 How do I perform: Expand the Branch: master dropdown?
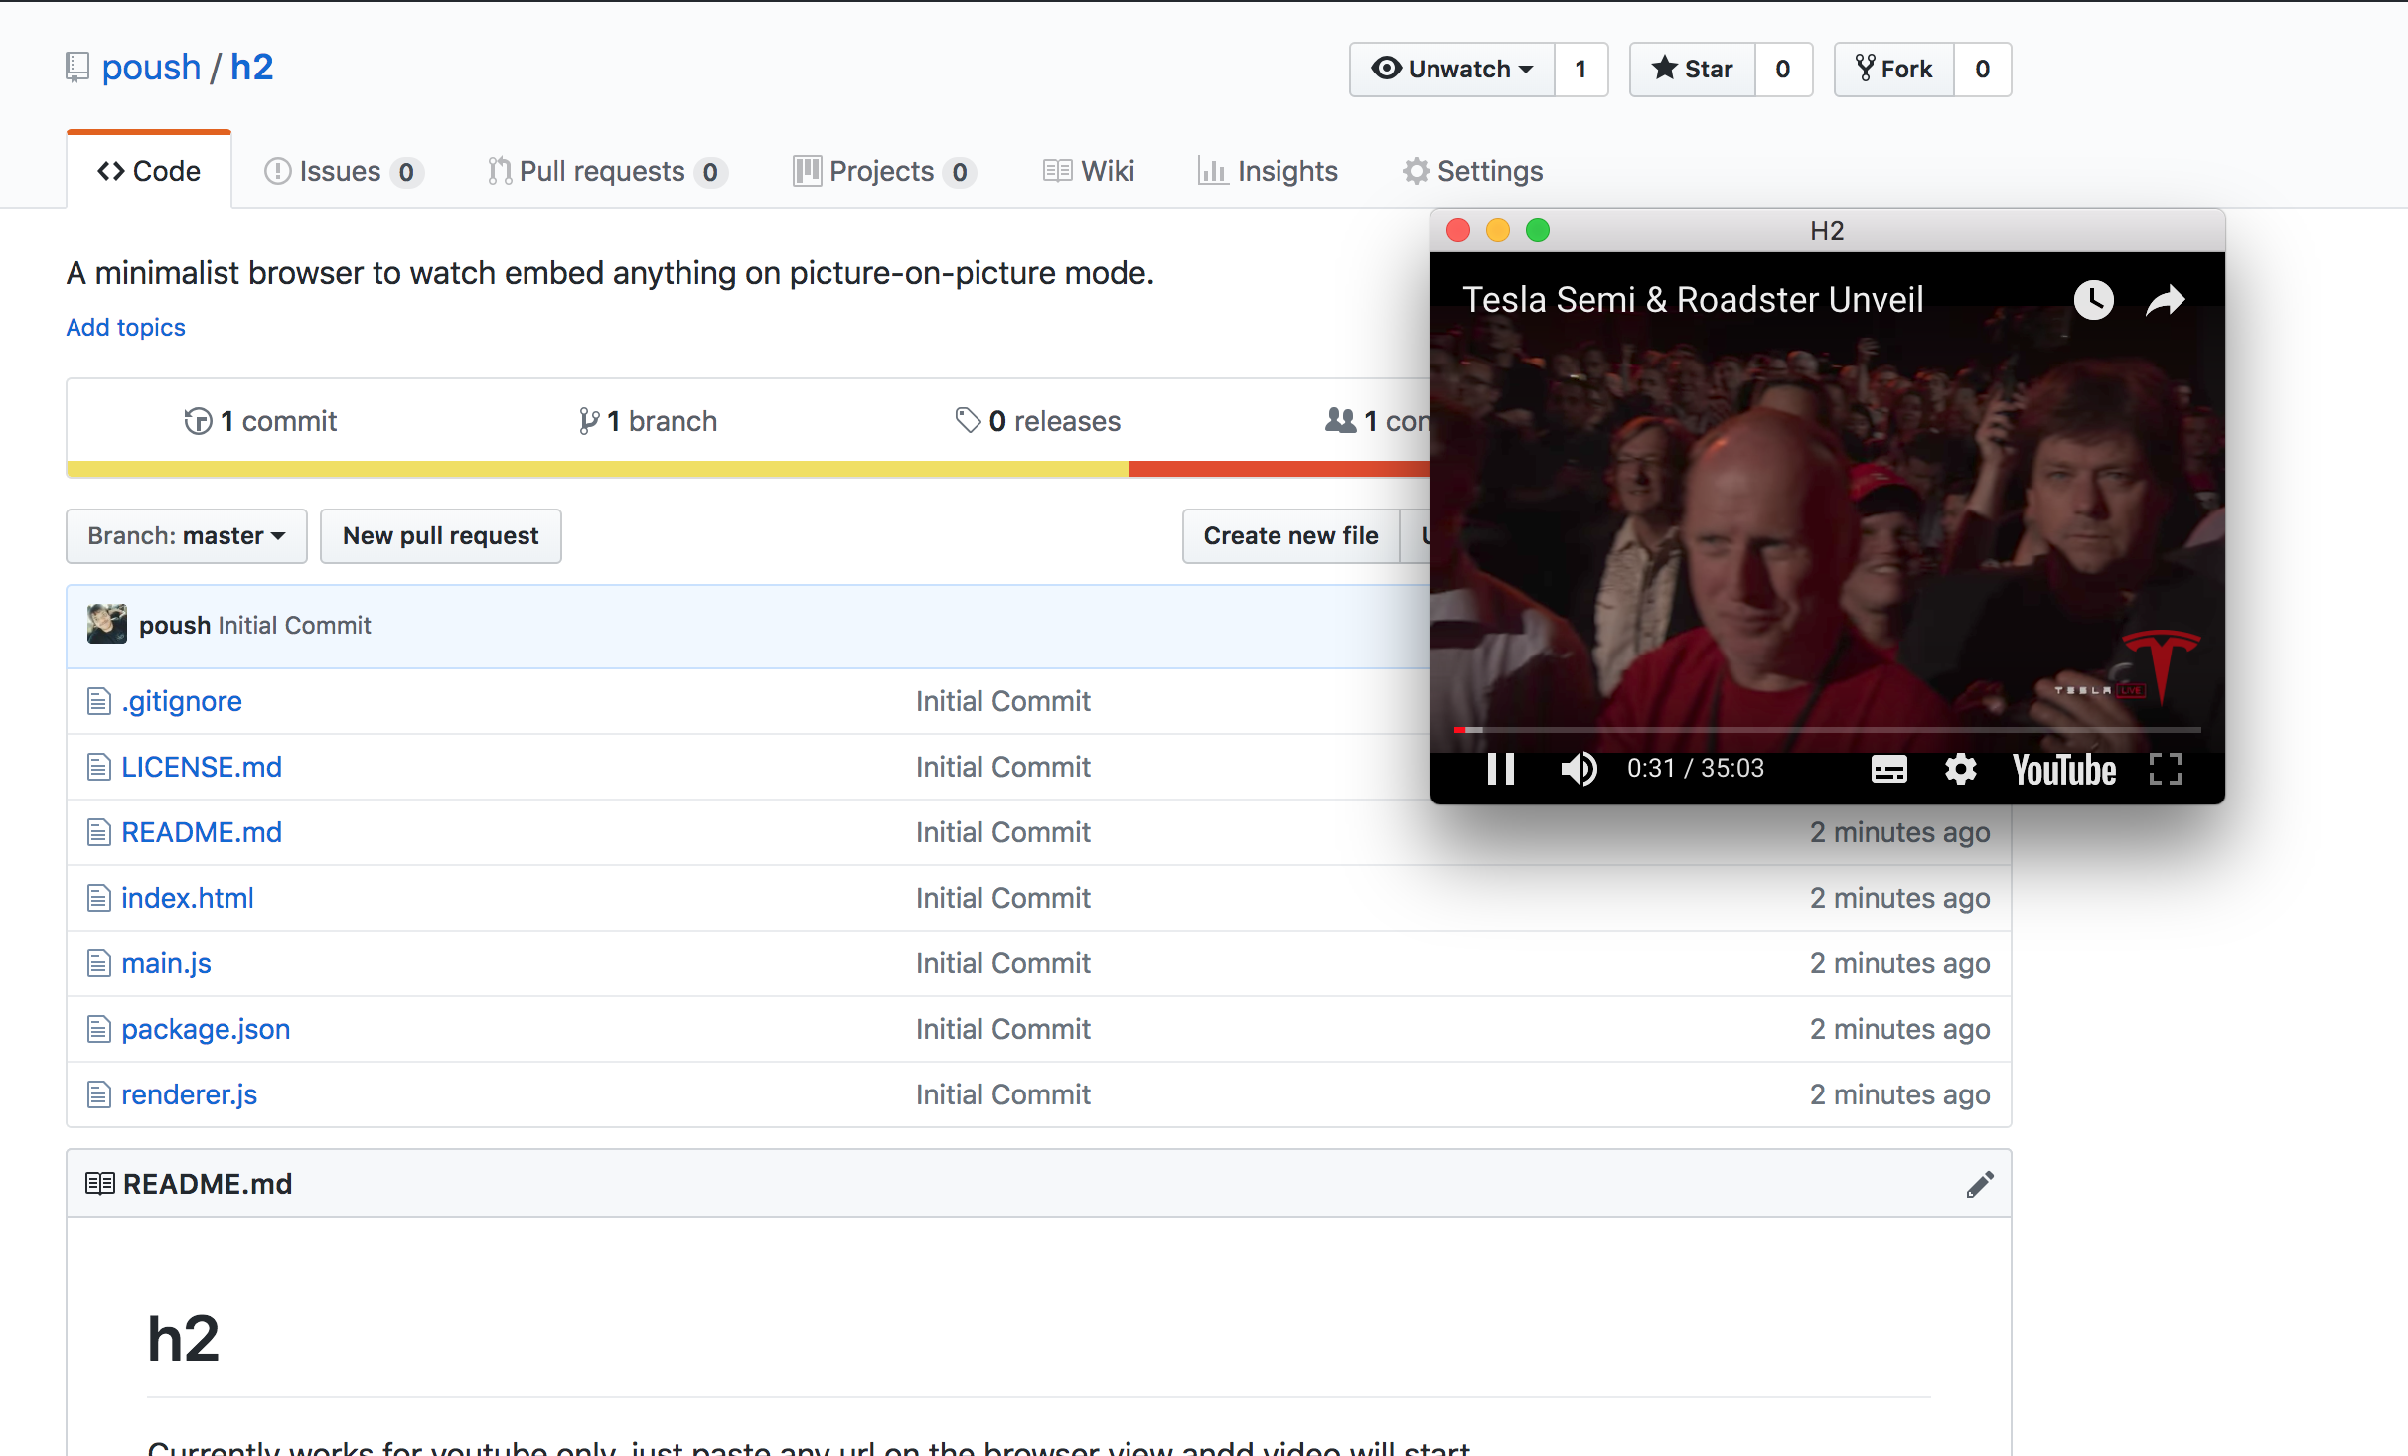tap(187, 536)
